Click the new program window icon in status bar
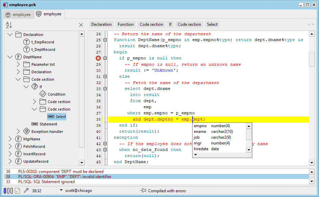319x197 pixels. pos(18,191)
